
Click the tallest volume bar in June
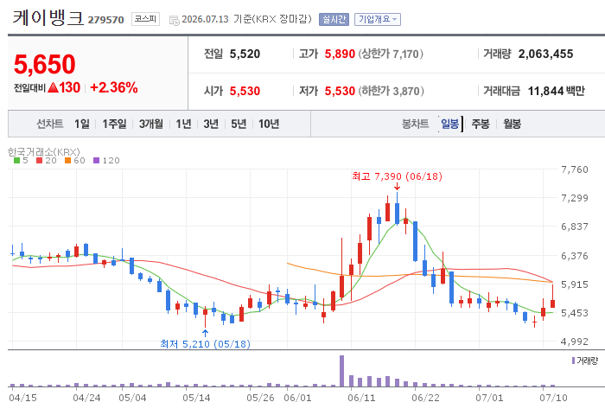342,371
